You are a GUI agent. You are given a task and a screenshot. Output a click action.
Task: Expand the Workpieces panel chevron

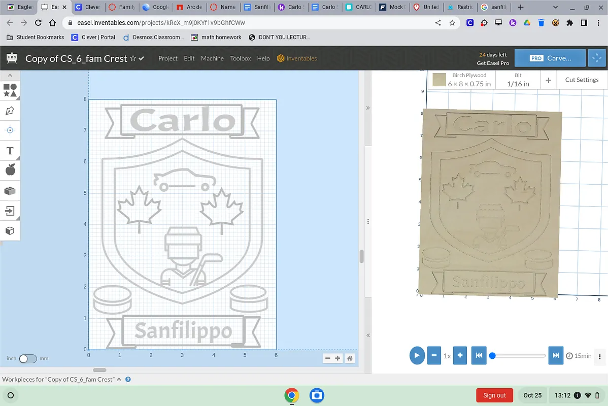click(119, 380)
